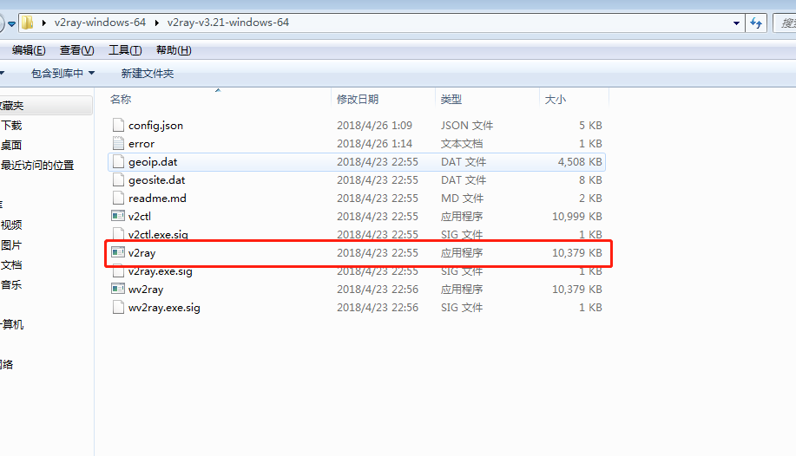Click the wv2ray application icon

[x=118, y=289]
